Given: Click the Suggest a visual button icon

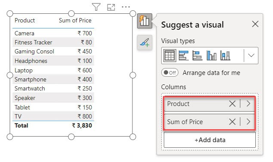Looking at the screenshot, I should [144, 21].
